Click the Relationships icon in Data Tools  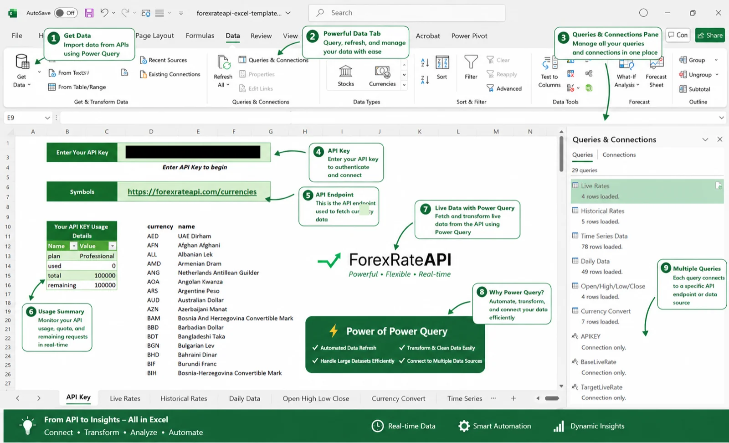pyautogui.click(x=589, y=74)
